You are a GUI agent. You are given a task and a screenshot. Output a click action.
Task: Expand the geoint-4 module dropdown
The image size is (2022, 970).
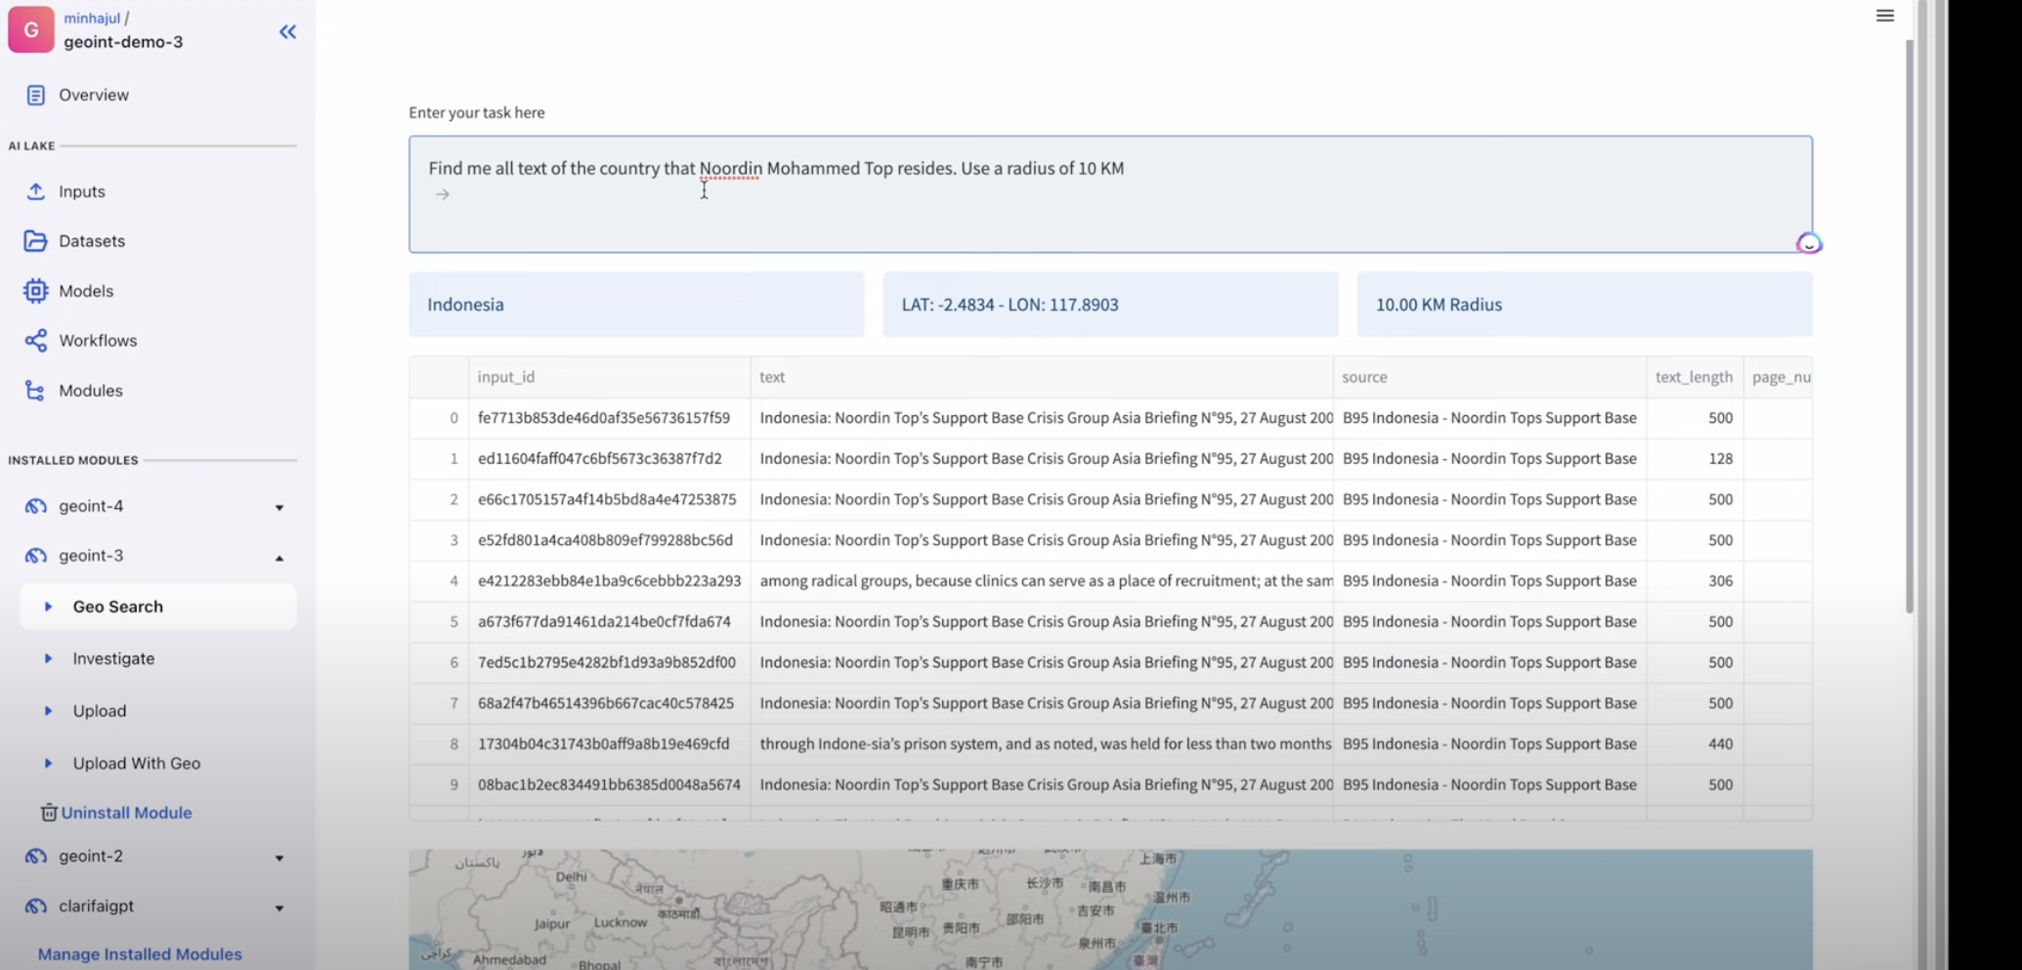coord(280,507)
